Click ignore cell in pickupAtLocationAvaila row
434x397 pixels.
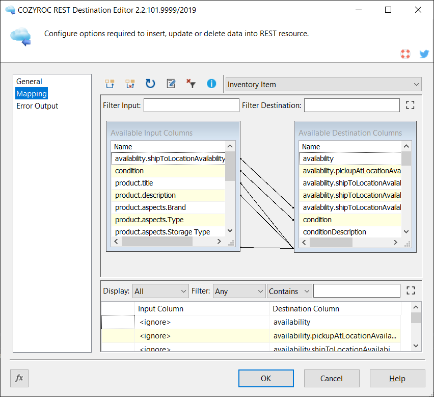202,336
